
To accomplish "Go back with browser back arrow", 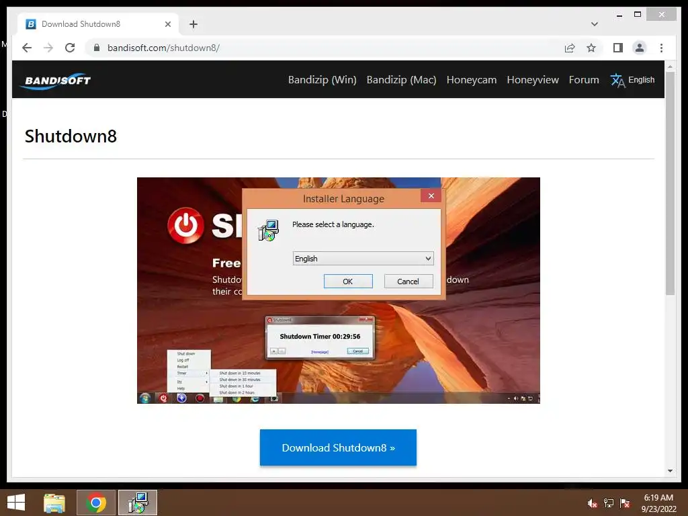I will click(27, 48).
